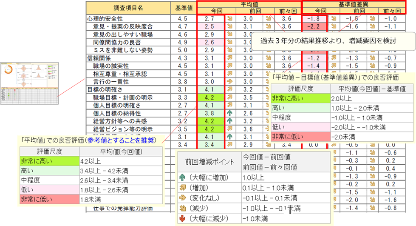Click the 平均値 group header
This screenshot has height=226, width=416.
coord(249,4)
